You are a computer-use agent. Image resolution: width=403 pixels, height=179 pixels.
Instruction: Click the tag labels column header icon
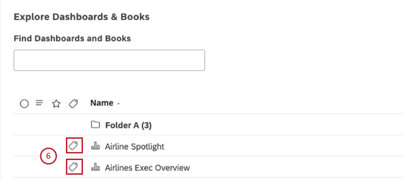(x=73, y=104)
